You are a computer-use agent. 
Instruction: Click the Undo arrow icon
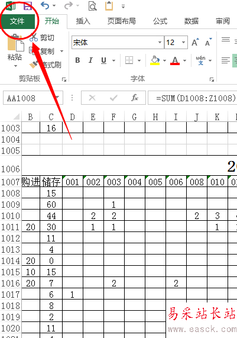[45, 5]
